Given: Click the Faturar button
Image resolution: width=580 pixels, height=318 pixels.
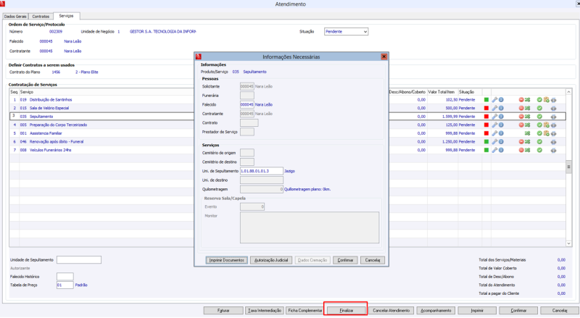Looking at the screenshot, I should coord(223,311).
